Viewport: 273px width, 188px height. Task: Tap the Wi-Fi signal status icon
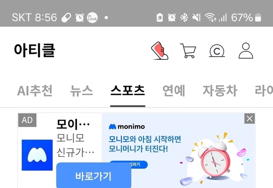tap(210, 18)
